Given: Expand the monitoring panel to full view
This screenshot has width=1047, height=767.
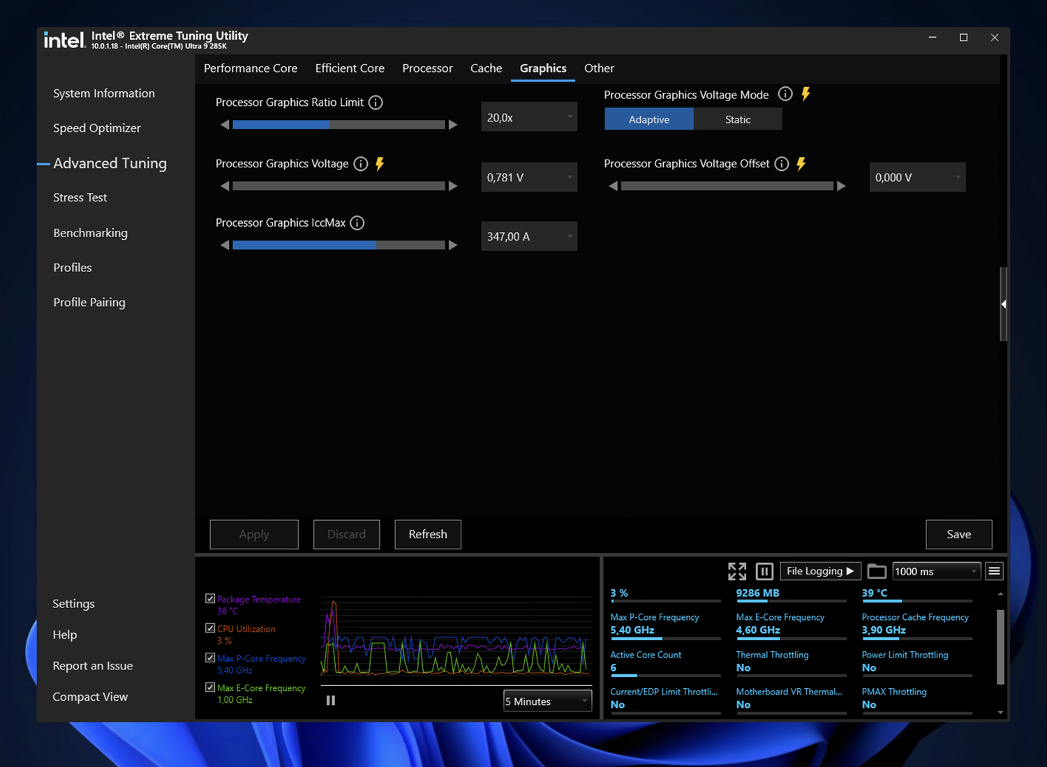Looking at the screenshot, I should pyautogui.click(x=737, y=572).
